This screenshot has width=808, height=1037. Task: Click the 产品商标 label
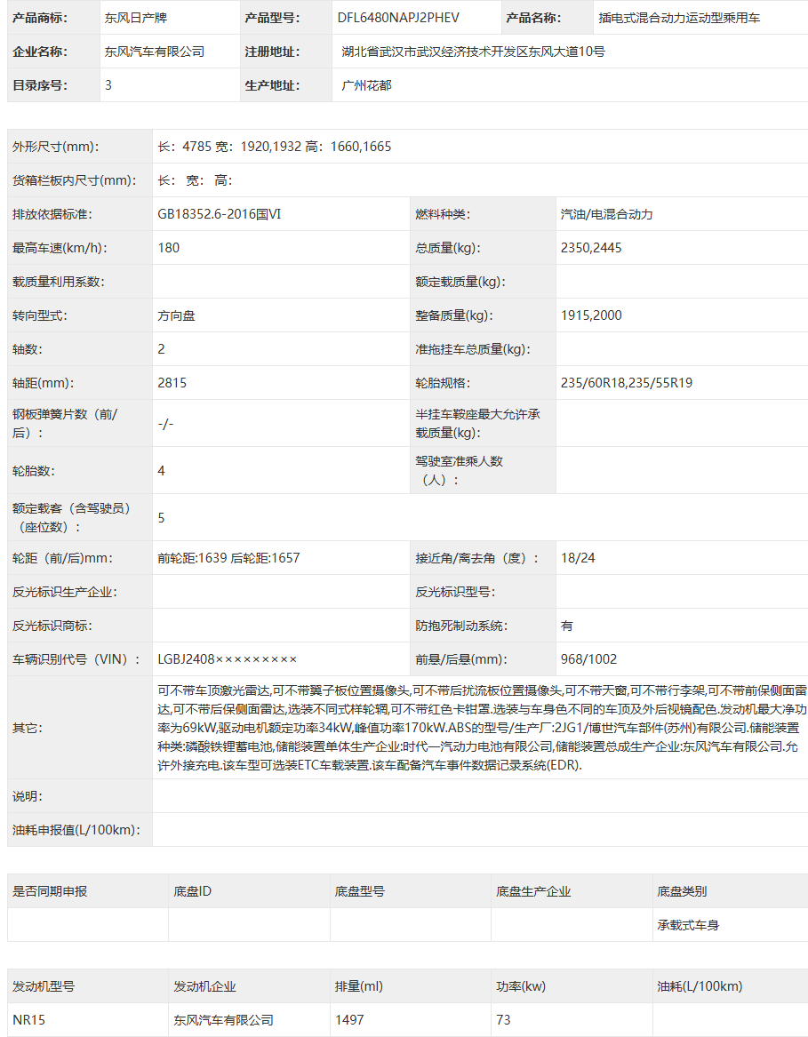[40, 18]
